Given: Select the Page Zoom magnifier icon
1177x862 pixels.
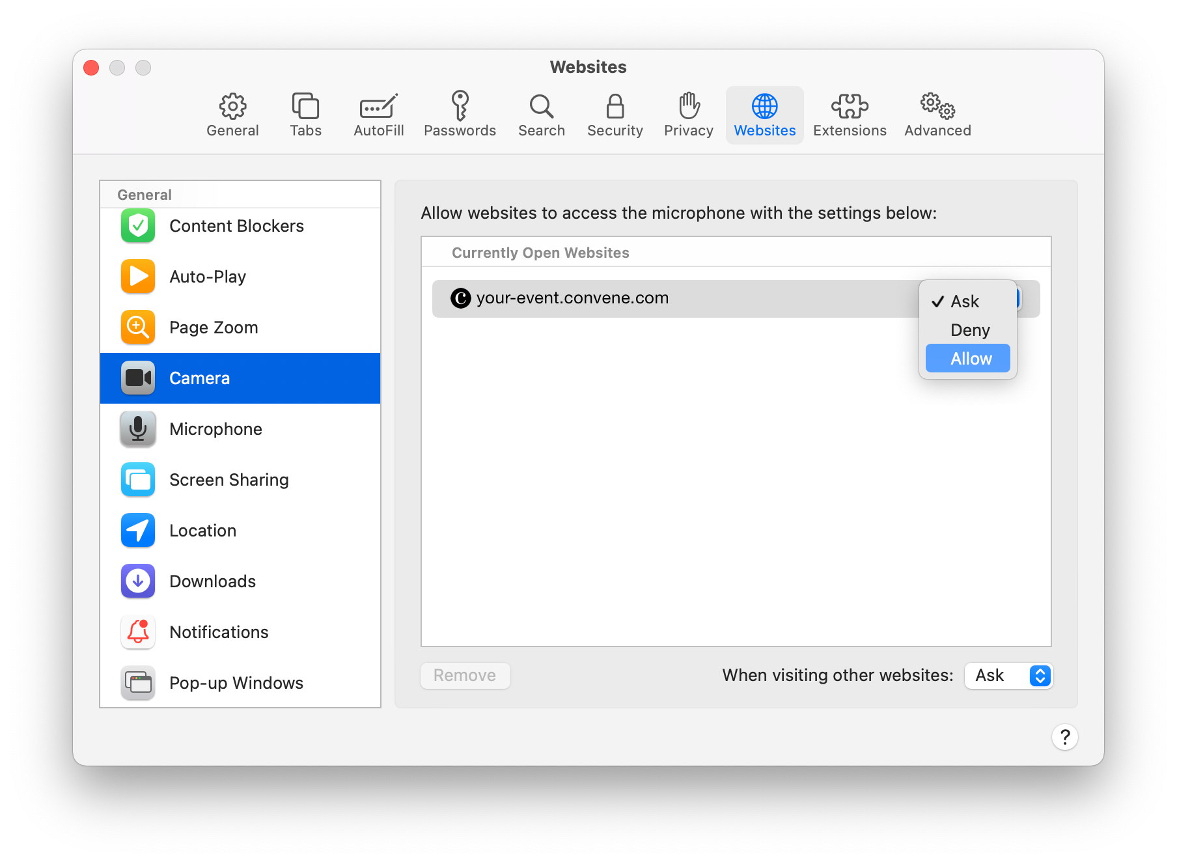Looking at the screenshot, I should pos(137,327).
